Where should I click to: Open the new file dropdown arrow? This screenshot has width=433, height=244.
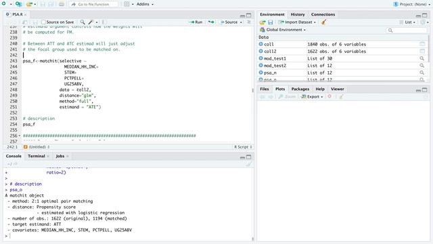(x=11, y=4)
